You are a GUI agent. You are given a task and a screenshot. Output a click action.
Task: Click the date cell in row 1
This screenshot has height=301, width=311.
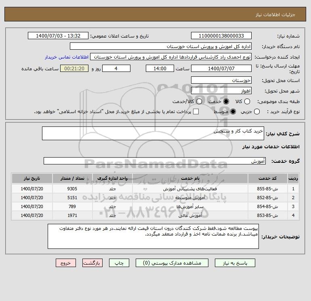coord(32,189)
